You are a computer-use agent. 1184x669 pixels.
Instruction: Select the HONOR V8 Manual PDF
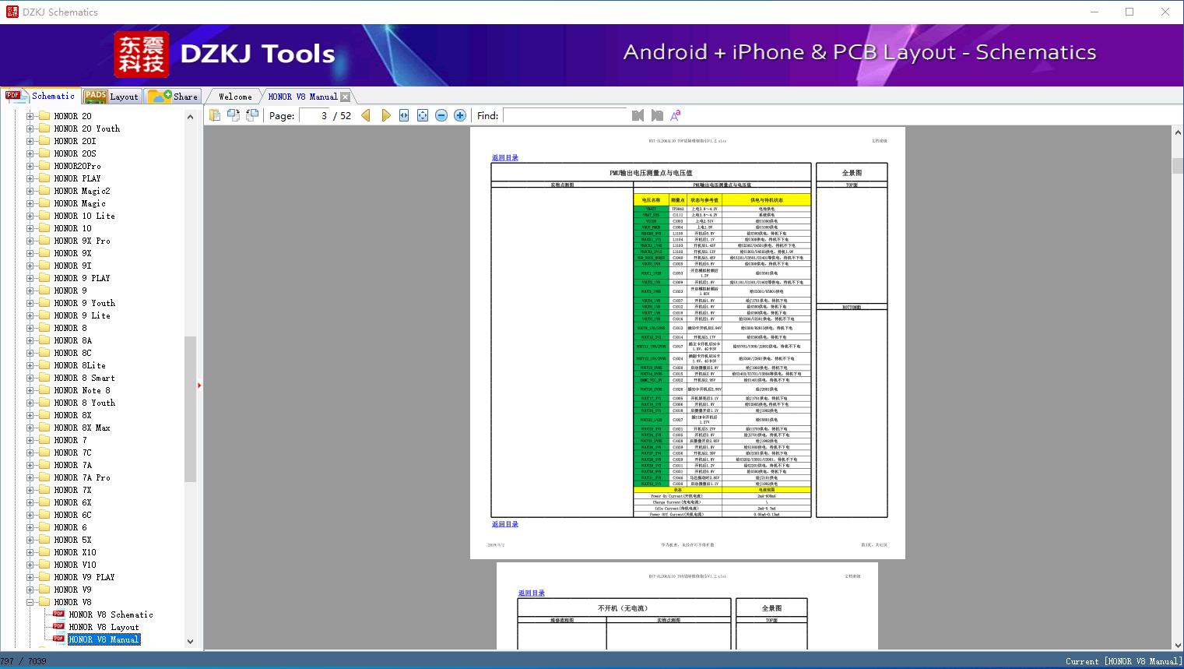coord(104,639)
